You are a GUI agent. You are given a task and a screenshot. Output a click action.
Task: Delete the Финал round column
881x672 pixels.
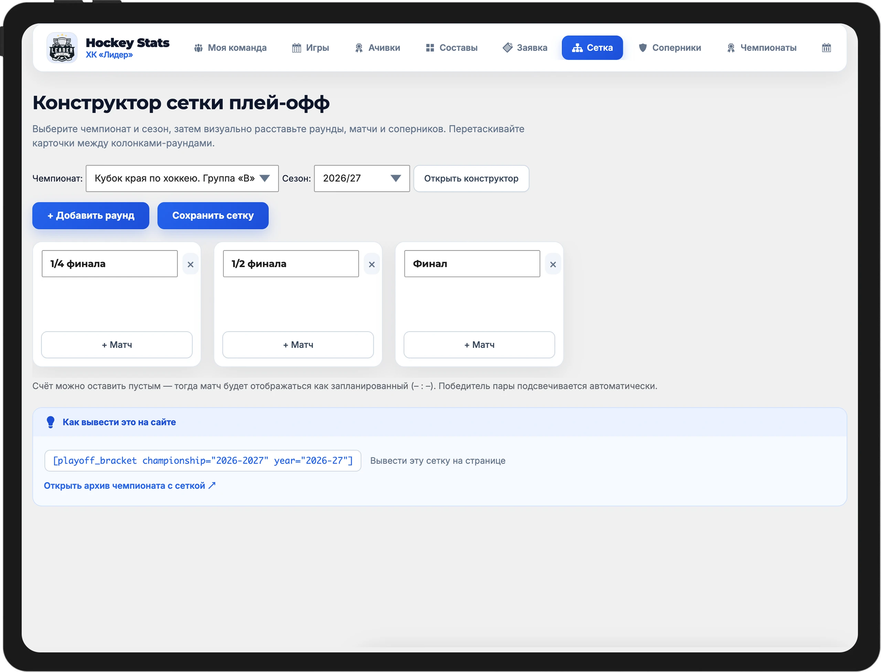tap(553, 264)
